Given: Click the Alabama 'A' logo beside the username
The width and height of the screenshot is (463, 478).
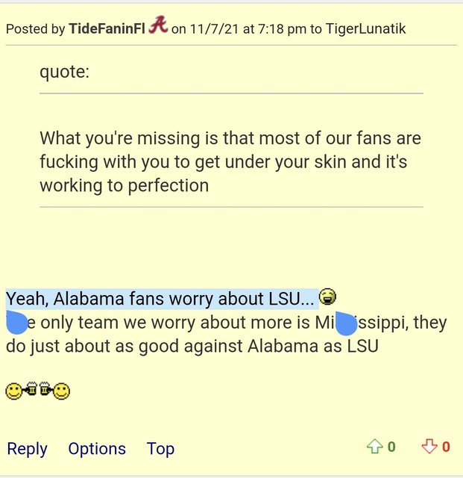Looking at the screenshot, I should click(x=158, y=26).
